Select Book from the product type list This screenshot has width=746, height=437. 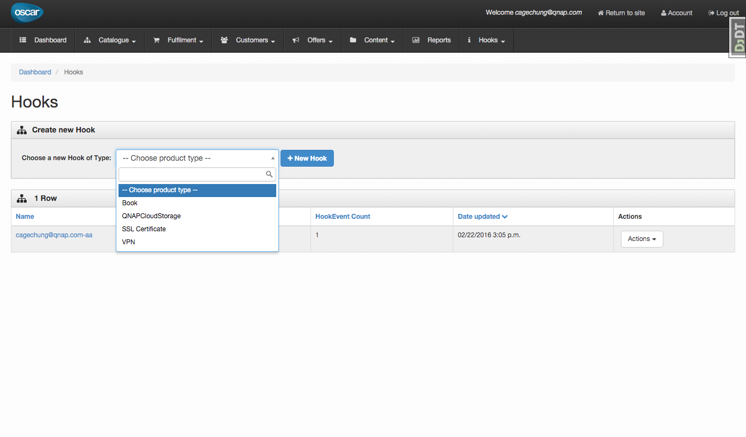point(197,203)
